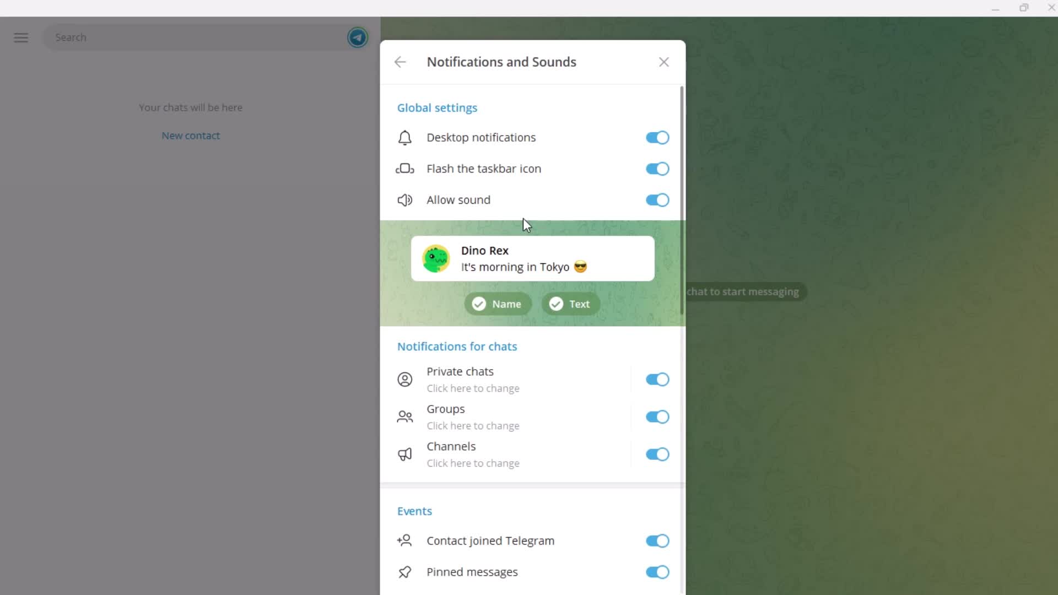
Task: Select Name preview option in notification
Action: tap(497, 304)
